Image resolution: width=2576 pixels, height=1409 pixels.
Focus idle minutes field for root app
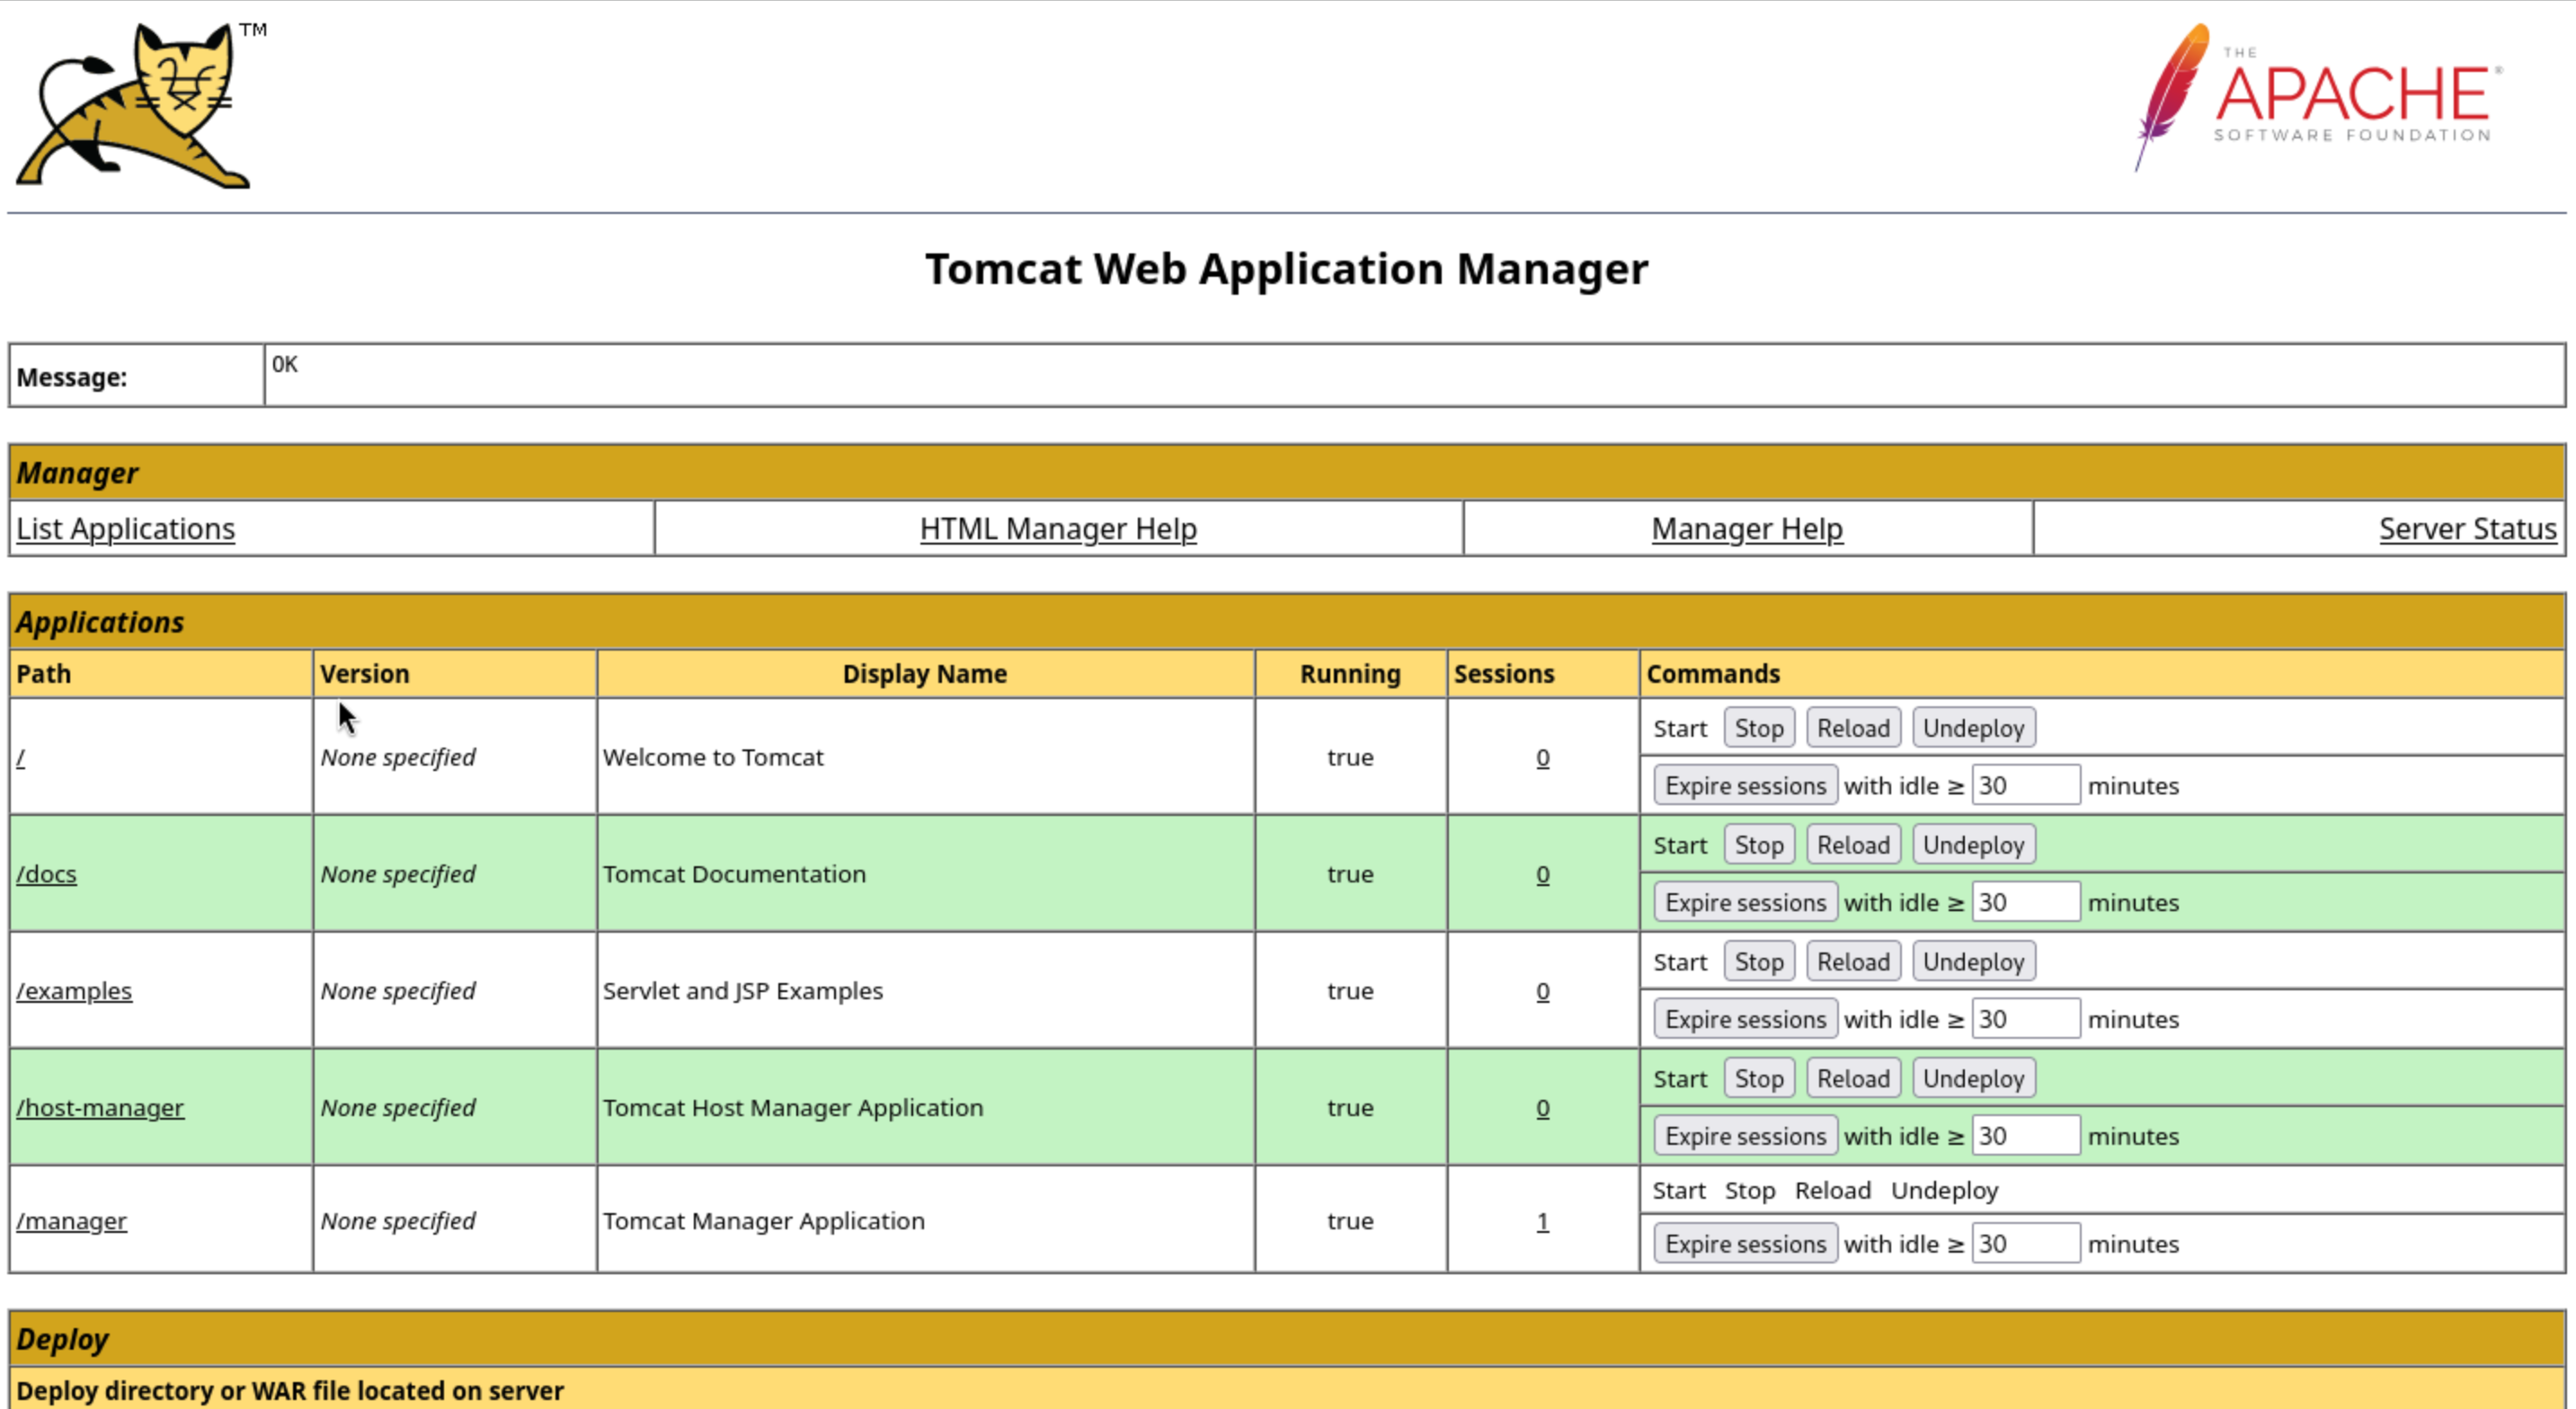tap(2024, 786)
